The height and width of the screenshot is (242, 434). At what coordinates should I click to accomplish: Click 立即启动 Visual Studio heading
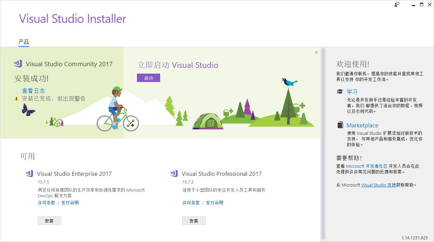point(178,65)
